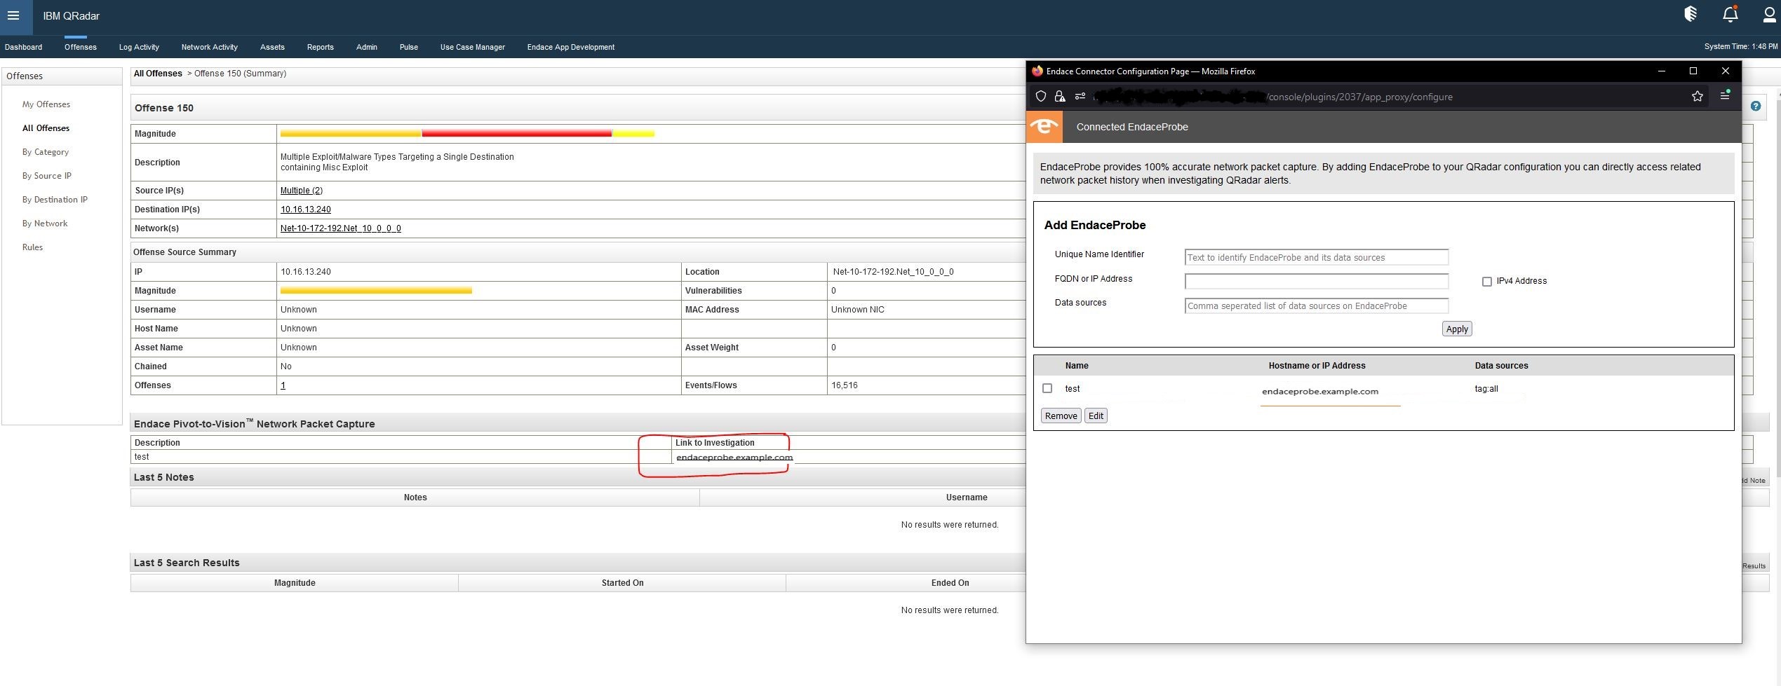The image size is (1781, 686).
Task: Check the box for the test EndaceProbe
Action: (1047, 388)
